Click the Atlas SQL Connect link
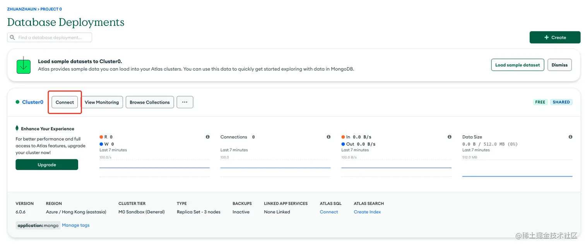The image size is (585, 247). [x=329, y=212]
